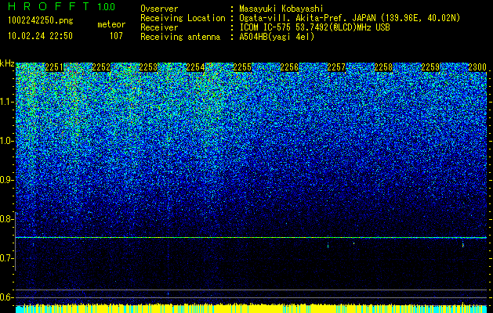493x313 pixels.
Task: Click the kHz axis unit label
Action: (x=7, y=63)
